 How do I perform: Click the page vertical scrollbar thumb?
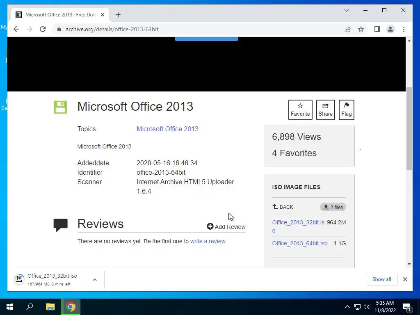point(409,128)
